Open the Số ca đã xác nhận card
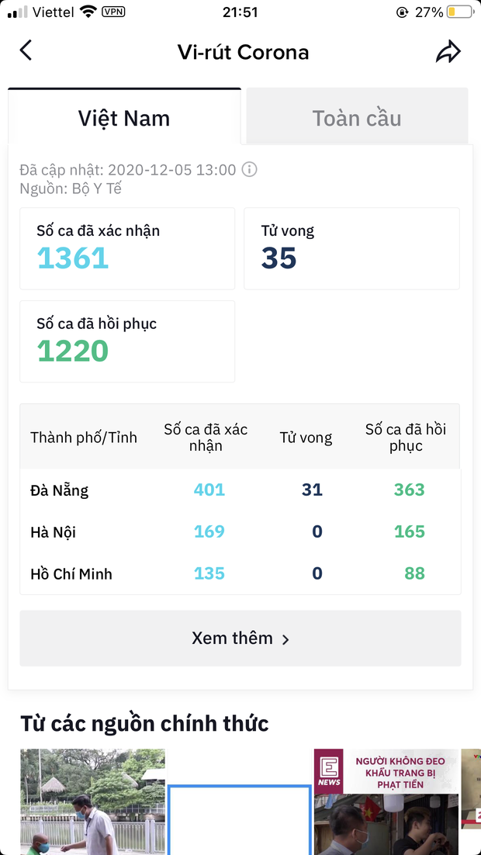 click(x=127, y=248)
